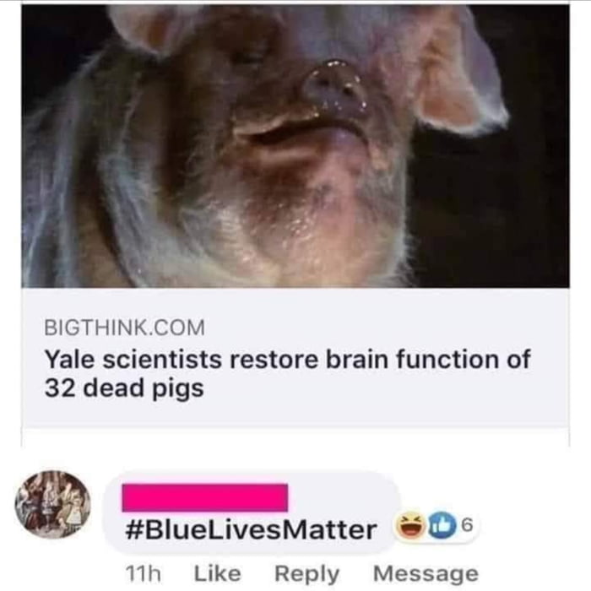The height and width of the screenshot is (591, 591).
Task: Open the commenter's round profile picture
Action: click(x=52, y=505)
